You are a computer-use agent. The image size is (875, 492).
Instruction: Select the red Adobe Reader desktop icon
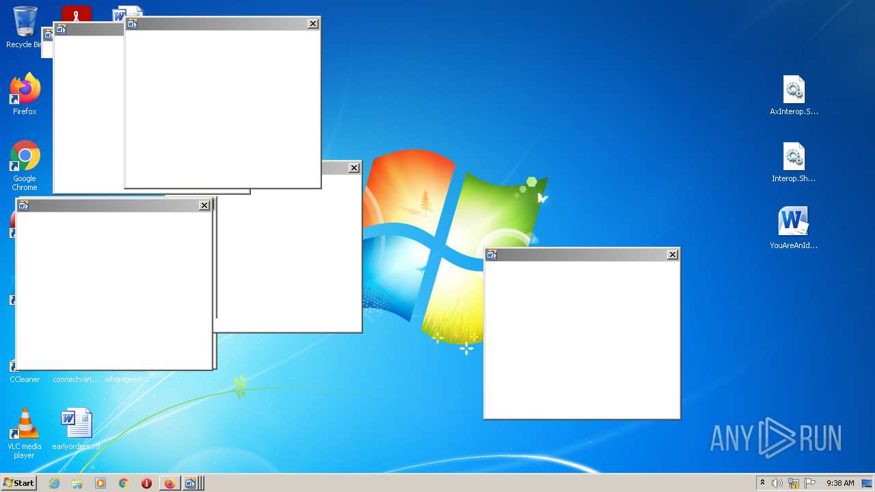pyautogui.click(x=77, y=14)
